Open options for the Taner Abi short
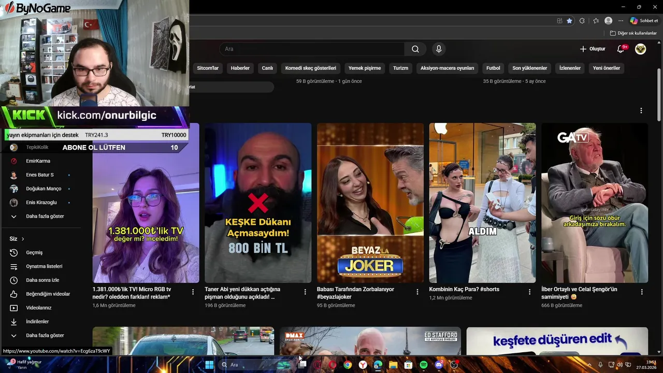663x373 pixels. [x=305, y=292]
